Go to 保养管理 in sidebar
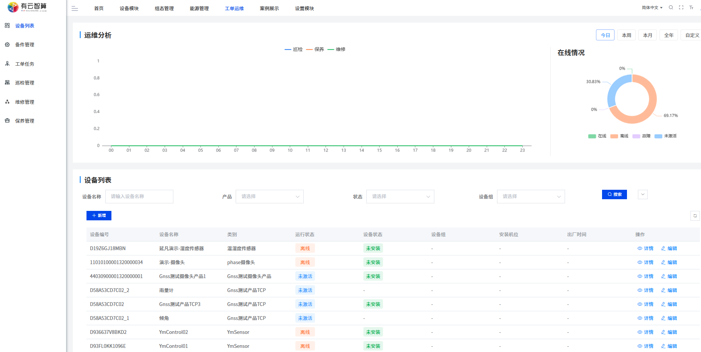This screenshot has width=701, height=352. 25,121
